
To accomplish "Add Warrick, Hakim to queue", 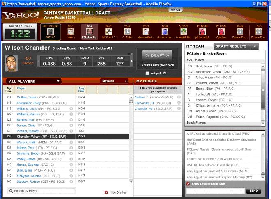I will click(71, 142).
